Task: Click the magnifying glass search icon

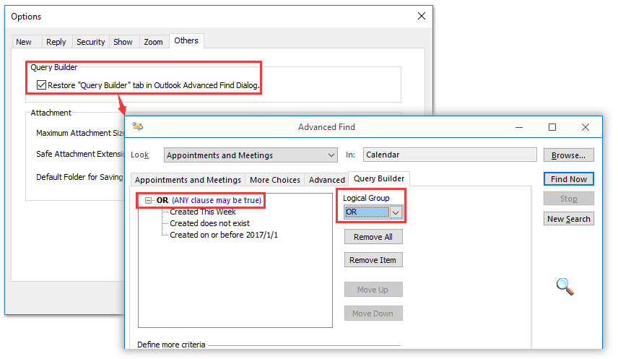Action: point(565,286)
